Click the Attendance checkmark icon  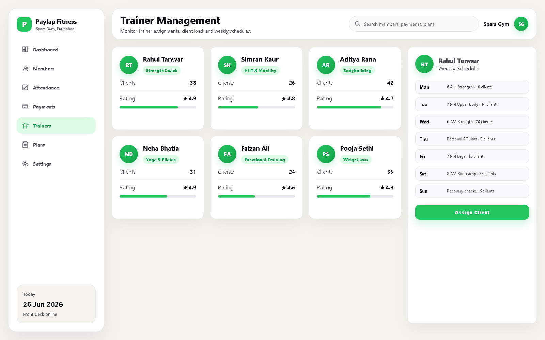[x=25, y=87]
